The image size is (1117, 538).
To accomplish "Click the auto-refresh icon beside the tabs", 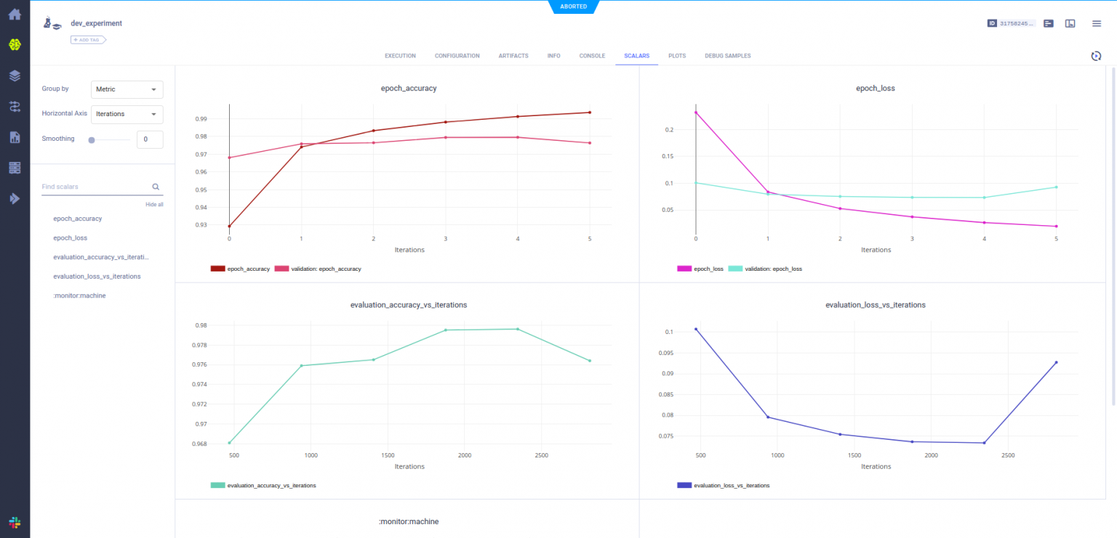I will point(1096,56).
